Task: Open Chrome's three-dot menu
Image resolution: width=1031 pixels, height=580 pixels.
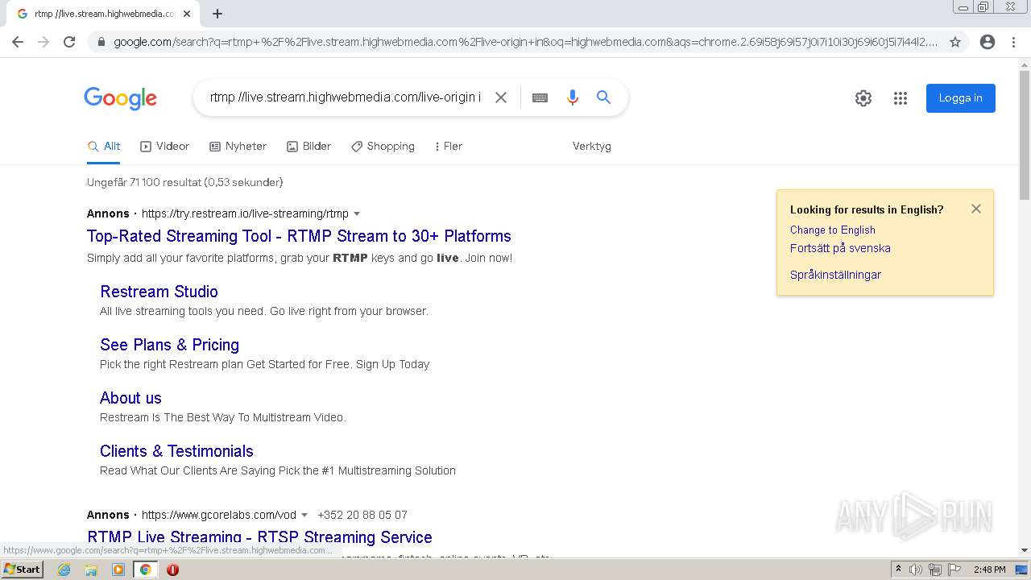Action: point(1013,42)
